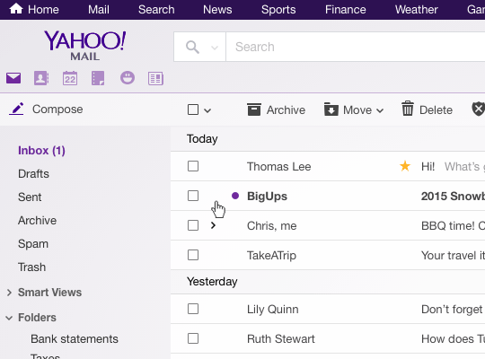Open Weather in the top navigation
The height and width of the screenshot is (359, 485).
417,10
